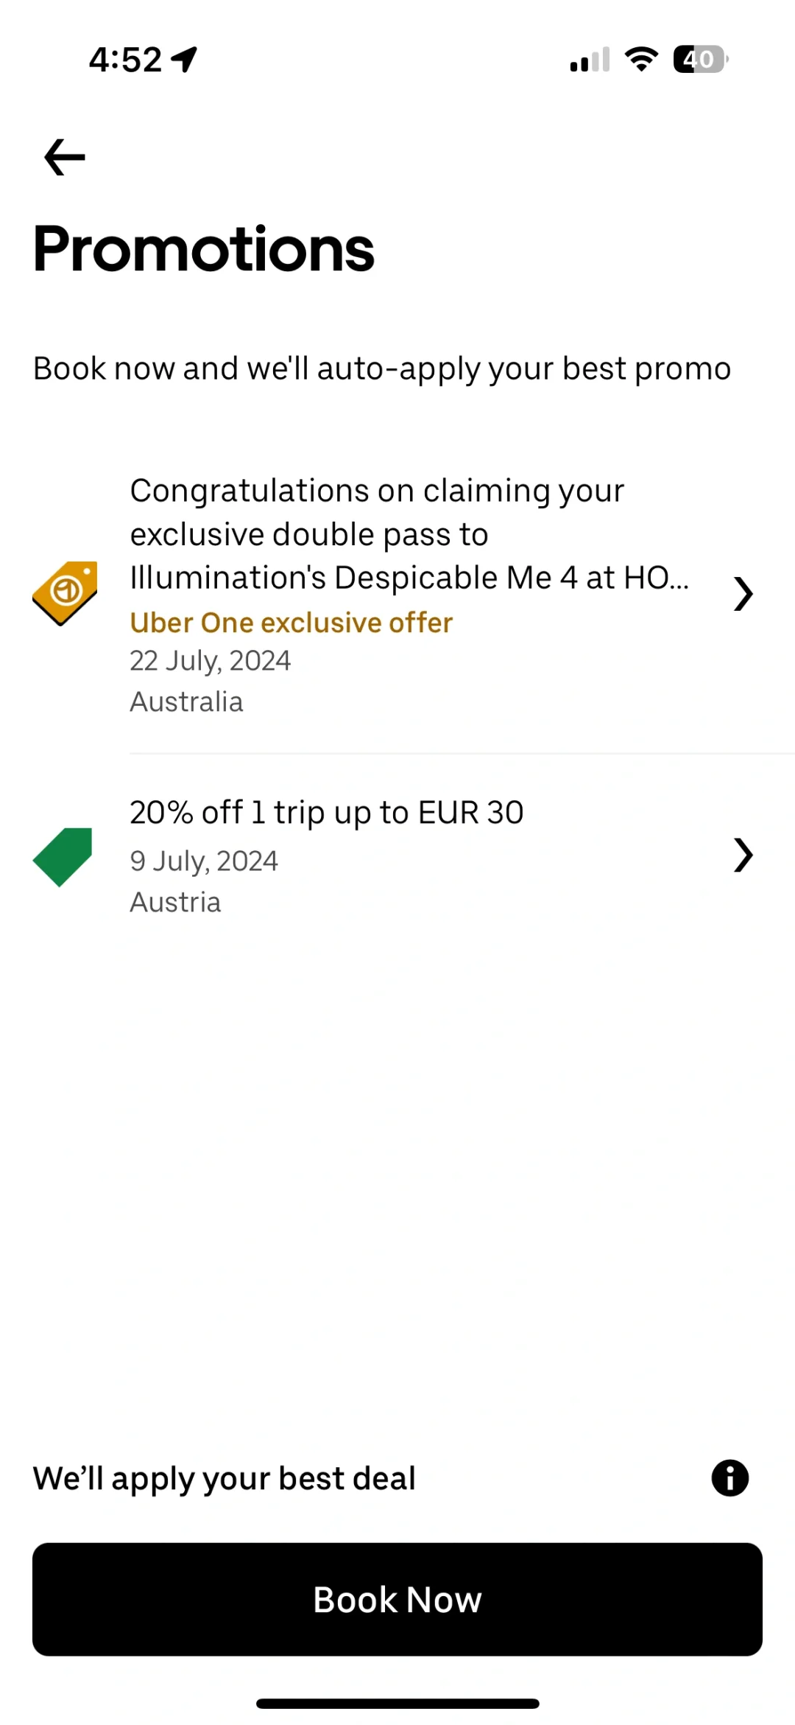Screen dimensions: 795x1725
Task: Tap the Australia region label
Action: (x=186, y=701)
